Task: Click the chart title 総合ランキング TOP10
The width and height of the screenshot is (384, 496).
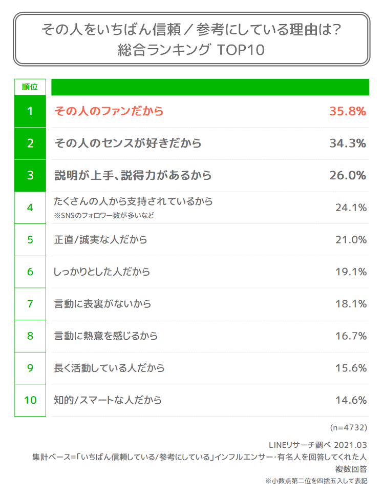Action: 191,50
